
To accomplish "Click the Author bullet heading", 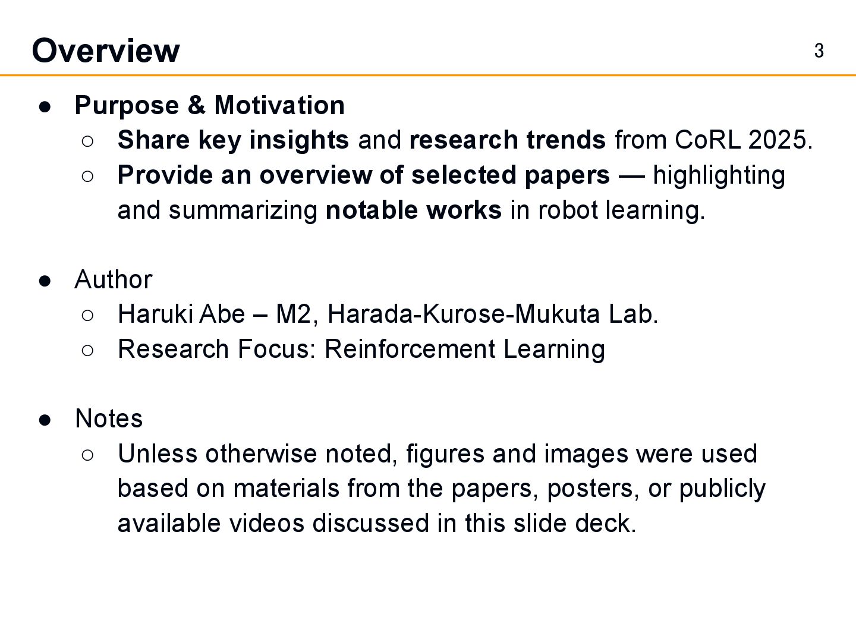I will tap(114, 280).
